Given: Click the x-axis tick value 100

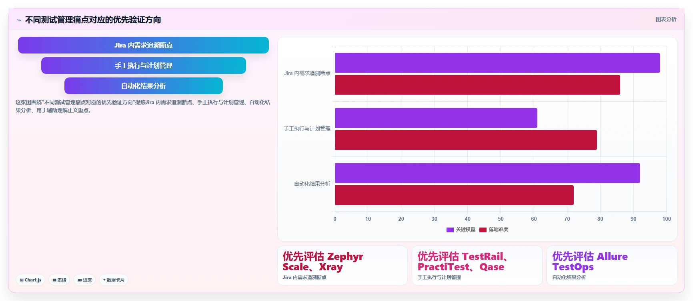Looking at the screenshot, I should point(667,219).
